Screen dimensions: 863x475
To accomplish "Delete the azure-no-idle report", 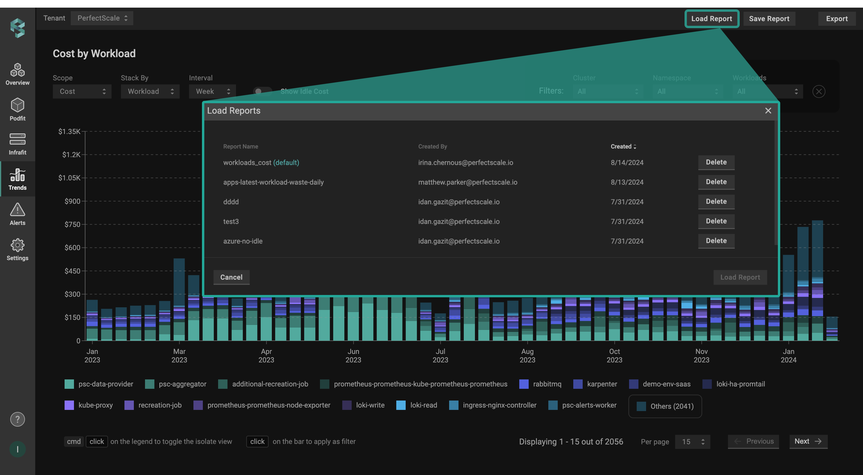I will coord(716,241).
